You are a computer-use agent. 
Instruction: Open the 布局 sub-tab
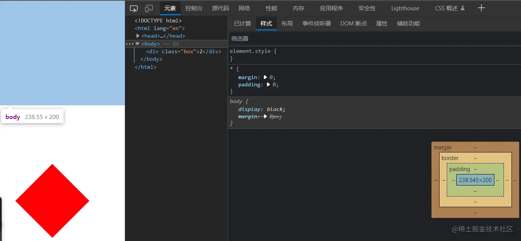(x=287, y=24)
